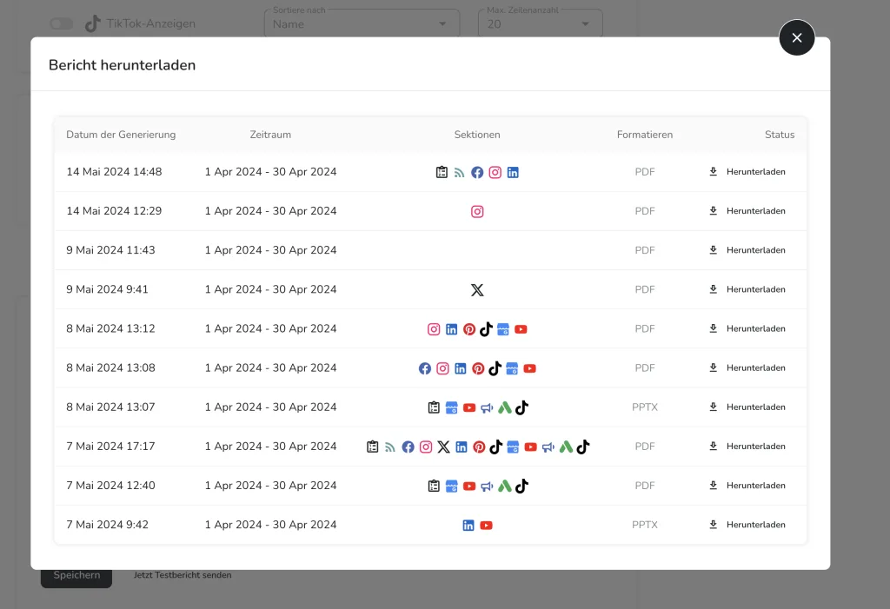The height and width of the screenshot is (609, 890).
Task: Click the LinkedIn icon in 7 Mai 9:42 row
Action: pos(468,525)
